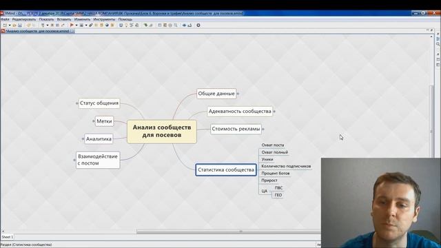This screenshot has width=441, height=248.
Task: Click the insert Topic toolbar icon
Action: click(43, 25)
